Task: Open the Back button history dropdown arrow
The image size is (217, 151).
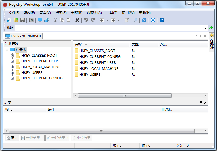Action: (107, 20)
